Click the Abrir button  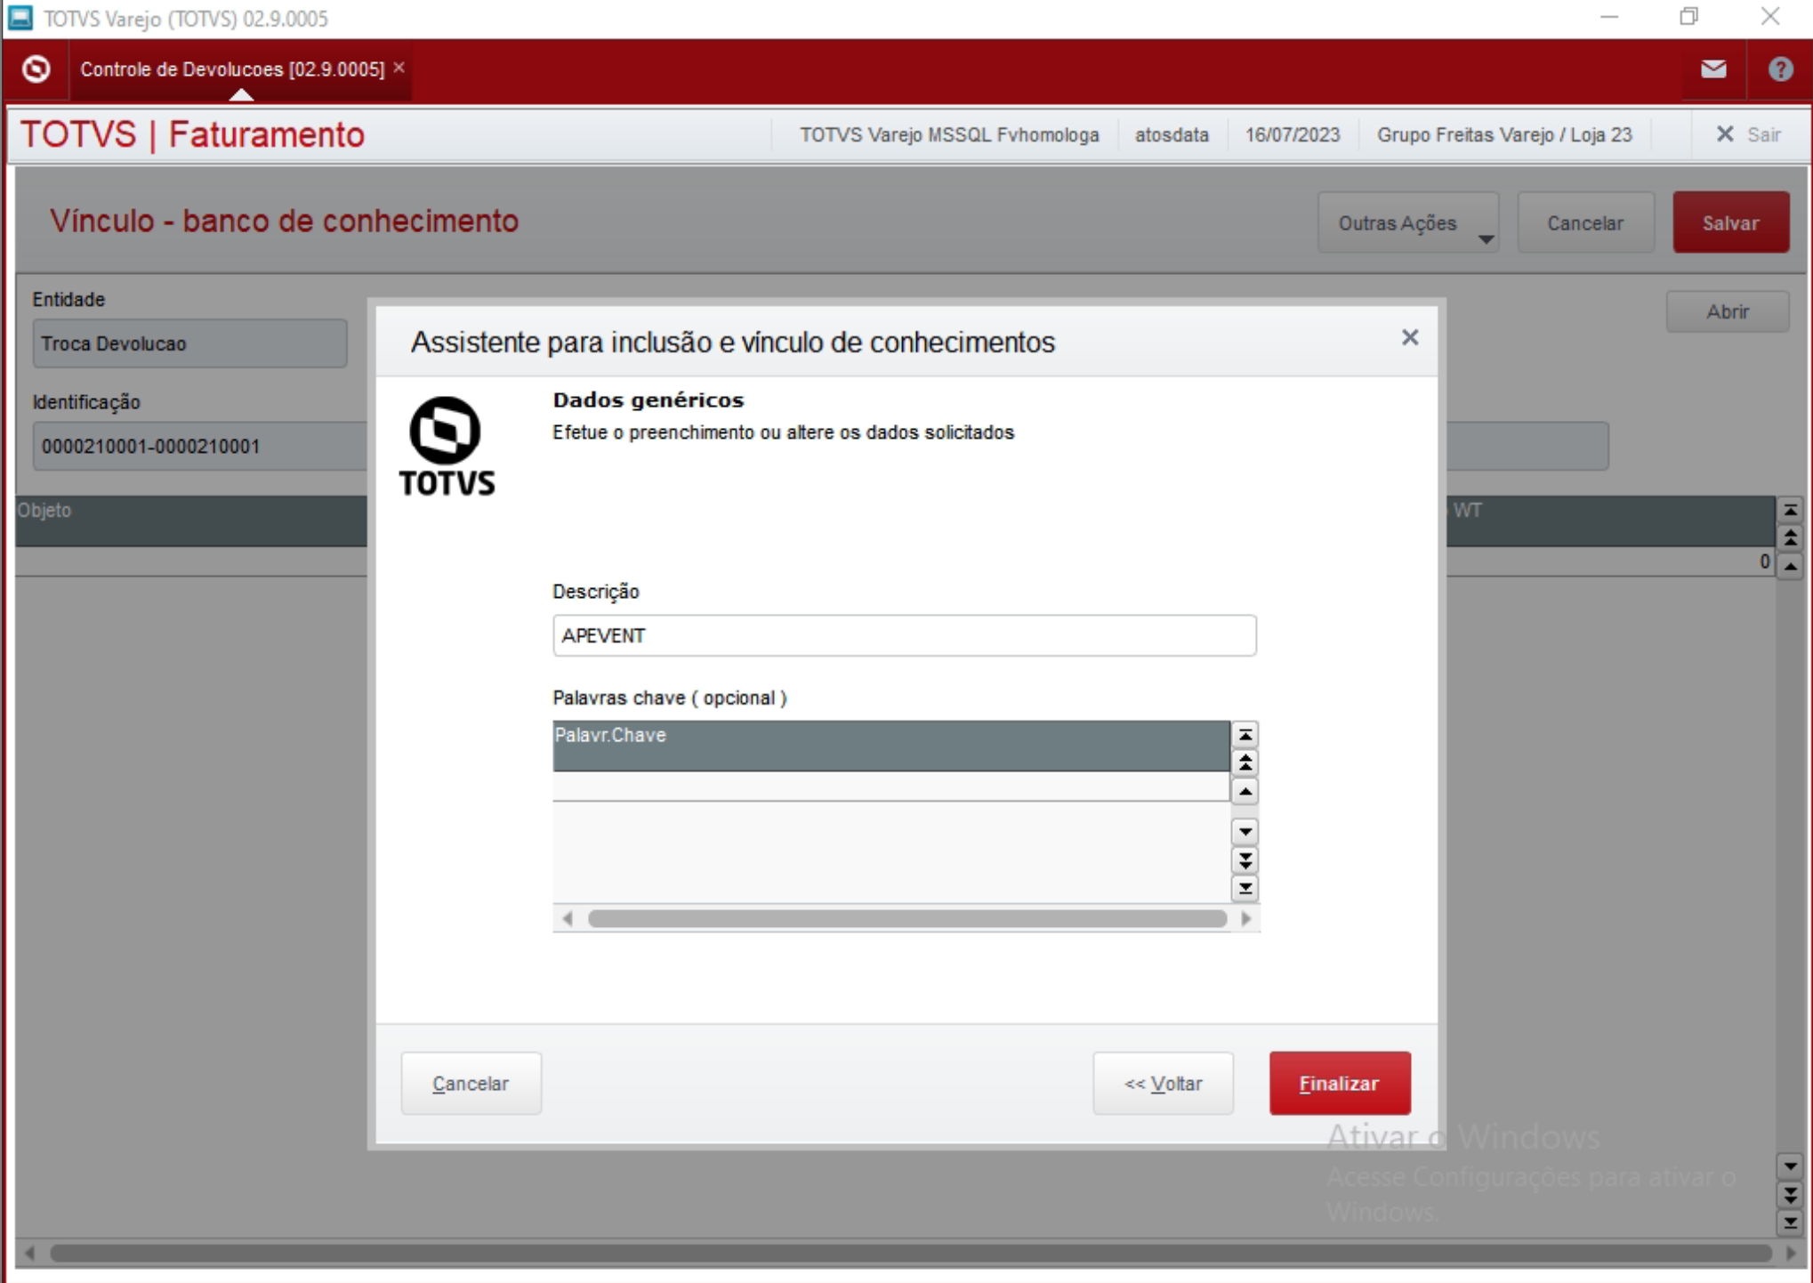(x=1727, y=311)
